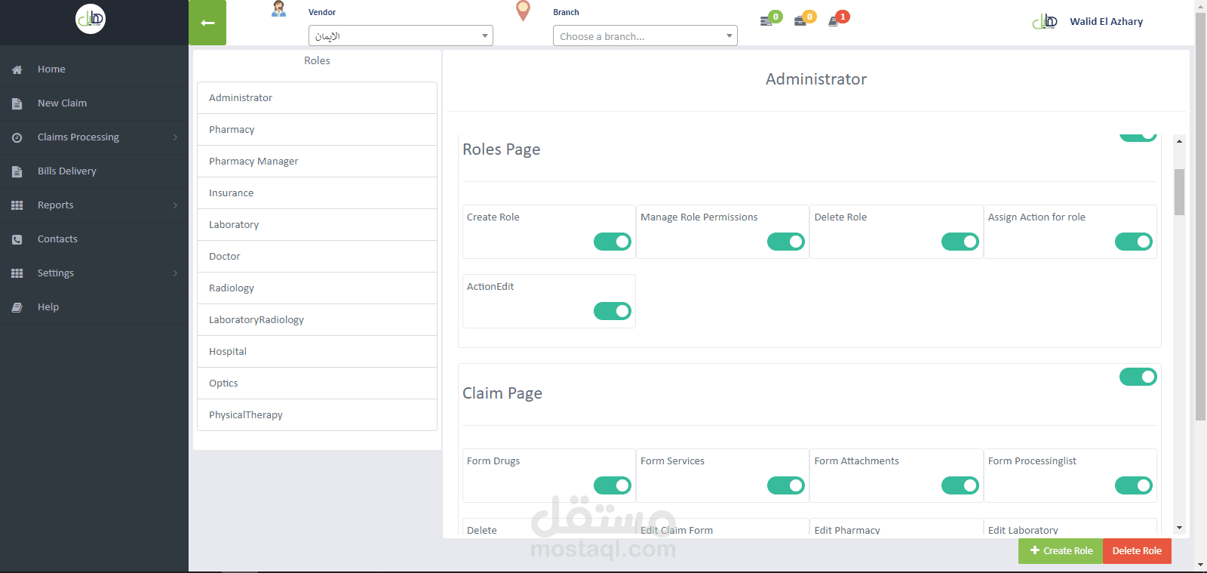Expand Settings submenu chevron
Image resolution: width=1207 pixels, height=573 pixels.
[x=175, y=273]
